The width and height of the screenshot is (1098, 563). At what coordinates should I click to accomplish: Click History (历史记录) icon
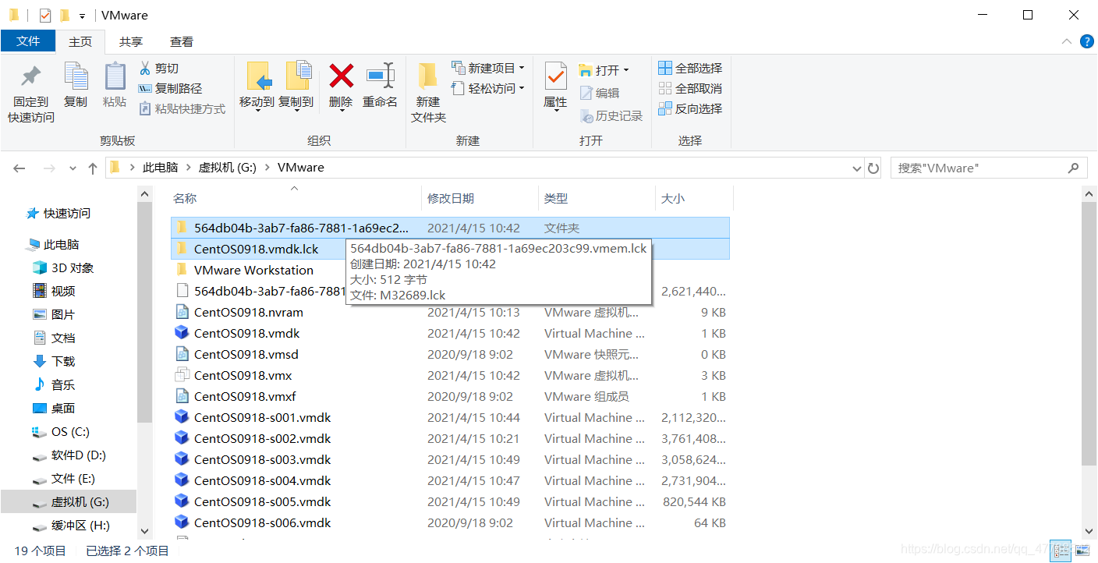(x=587, y=115)
